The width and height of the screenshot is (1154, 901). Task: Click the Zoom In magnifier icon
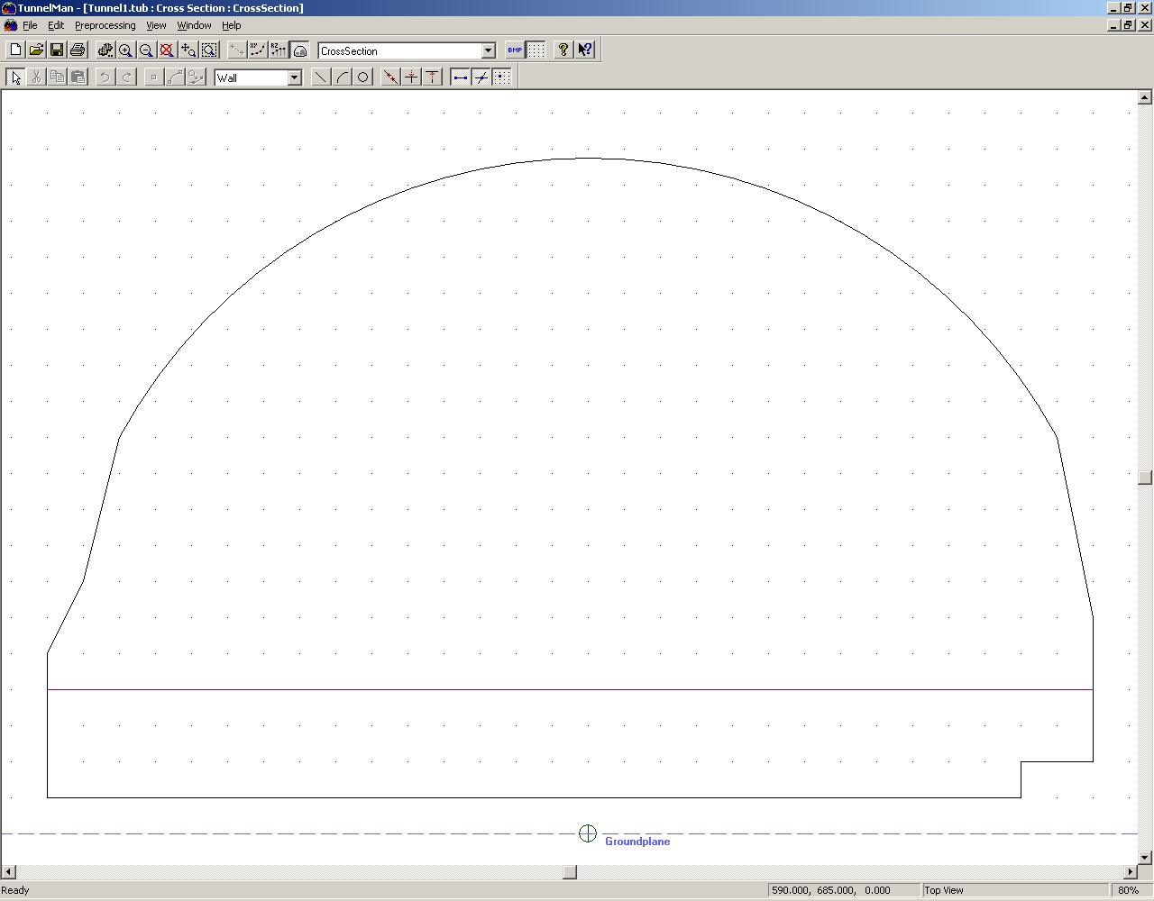(125, 50)
